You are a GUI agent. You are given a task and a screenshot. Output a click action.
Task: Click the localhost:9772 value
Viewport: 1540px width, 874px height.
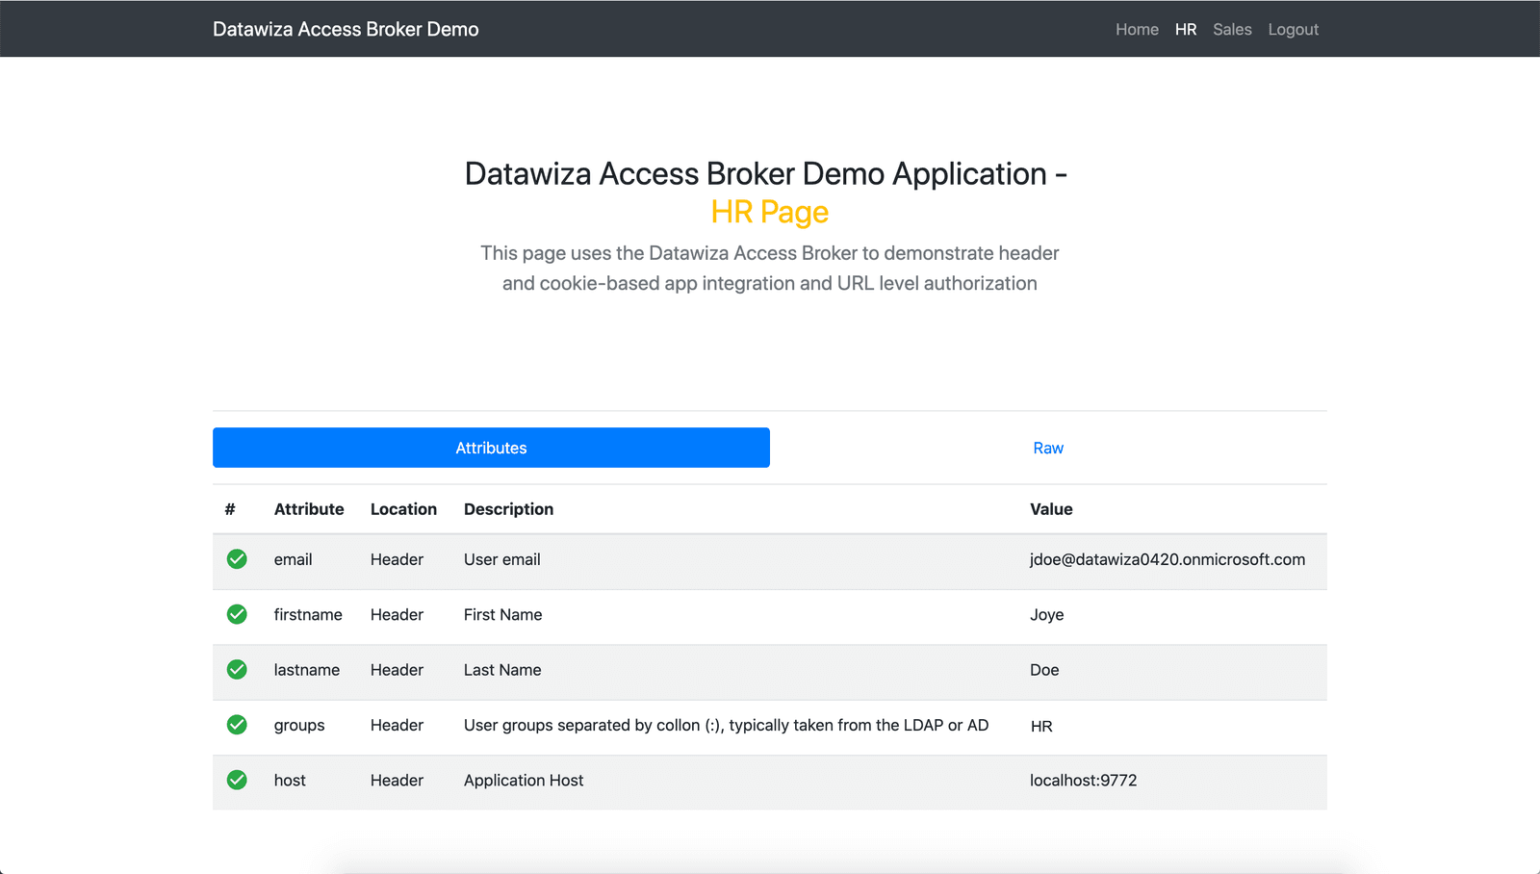pos(1084,780)
